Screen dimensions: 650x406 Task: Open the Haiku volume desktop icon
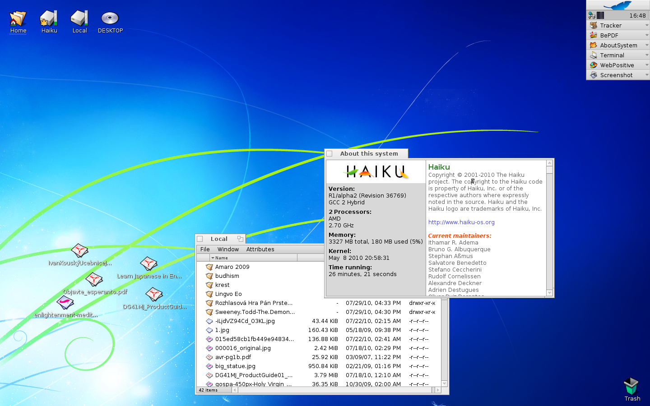[x=49, y=18]
